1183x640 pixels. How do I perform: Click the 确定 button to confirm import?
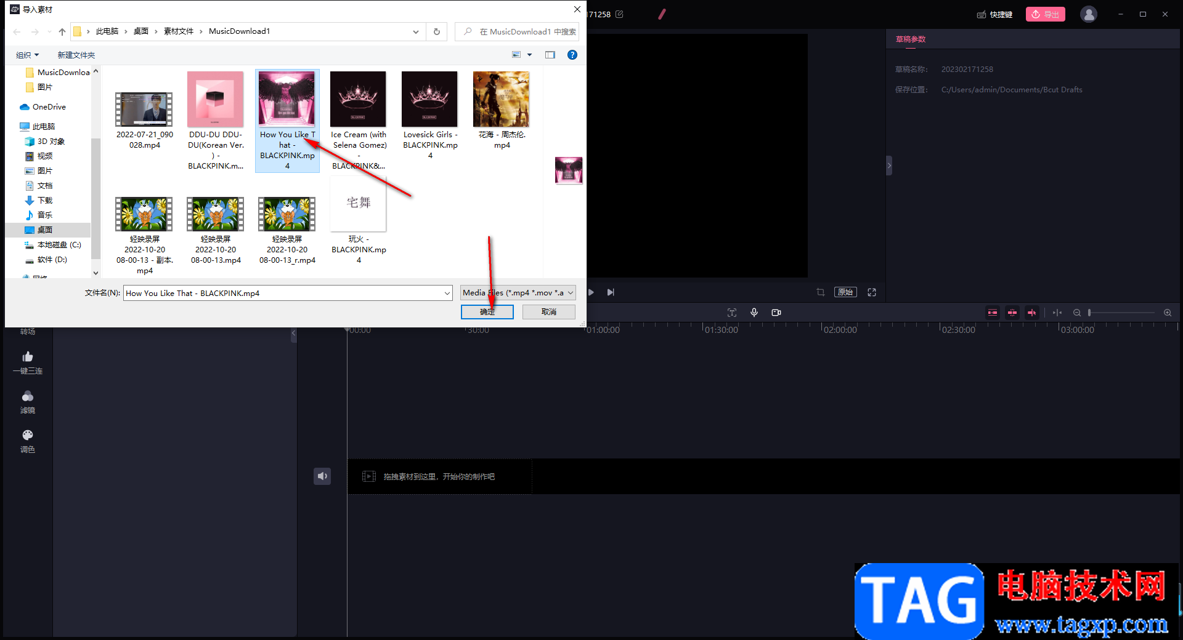(x=487, y=312)
